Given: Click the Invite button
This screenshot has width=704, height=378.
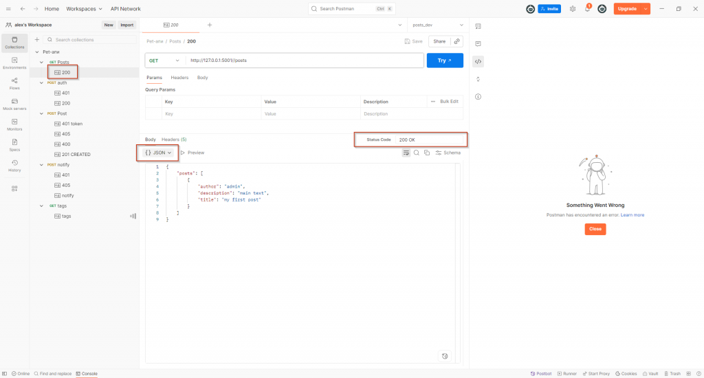Looking at the screenshot, I should pos(549,8).
